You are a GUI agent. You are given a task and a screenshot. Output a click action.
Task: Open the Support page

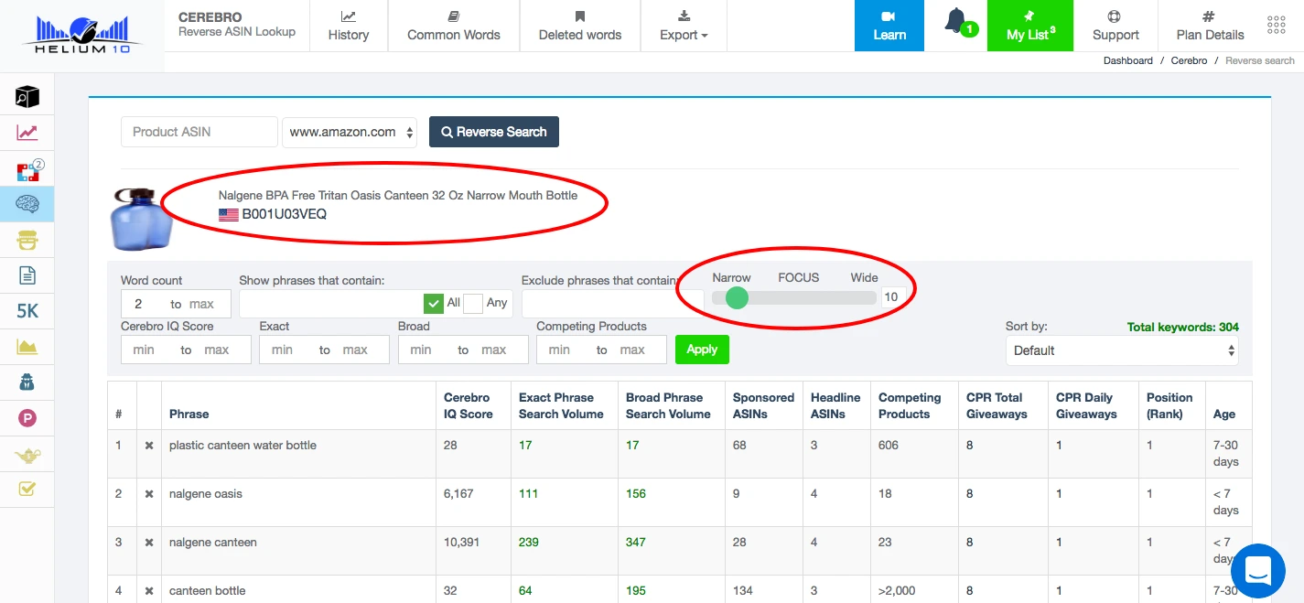(x=1115, y=26)
